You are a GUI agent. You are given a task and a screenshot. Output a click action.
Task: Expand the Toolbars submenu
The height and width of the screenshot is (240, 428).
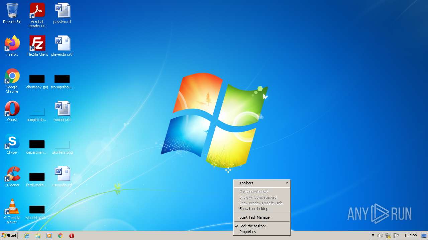click(x=262, y=183)
